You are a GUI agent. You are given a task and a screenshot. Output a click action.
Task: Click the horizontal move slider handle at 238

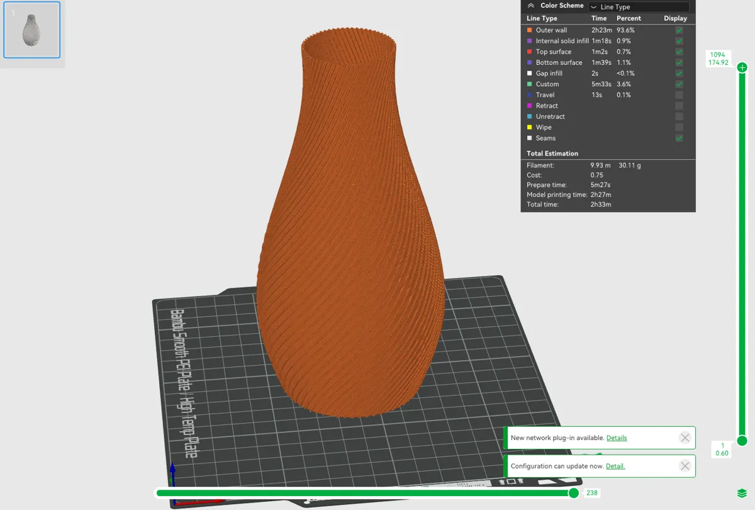pos(574,493)
